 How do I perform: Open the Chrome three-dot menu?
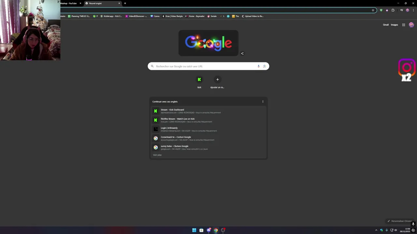[413, 10]
